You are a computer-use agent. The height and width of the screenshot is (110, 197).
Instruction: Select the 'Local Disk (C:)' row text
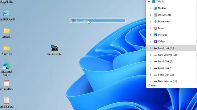click(x=166, y=48)
